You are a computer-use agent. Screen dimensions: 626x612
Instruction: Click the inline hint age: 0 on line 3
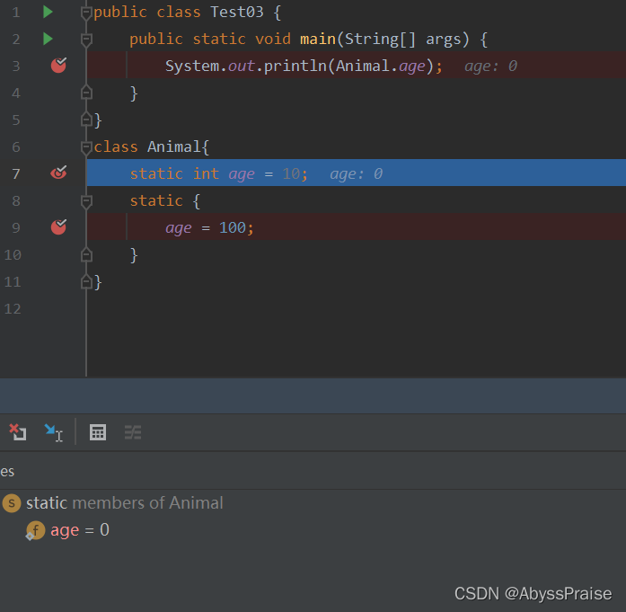pos(490,66)
